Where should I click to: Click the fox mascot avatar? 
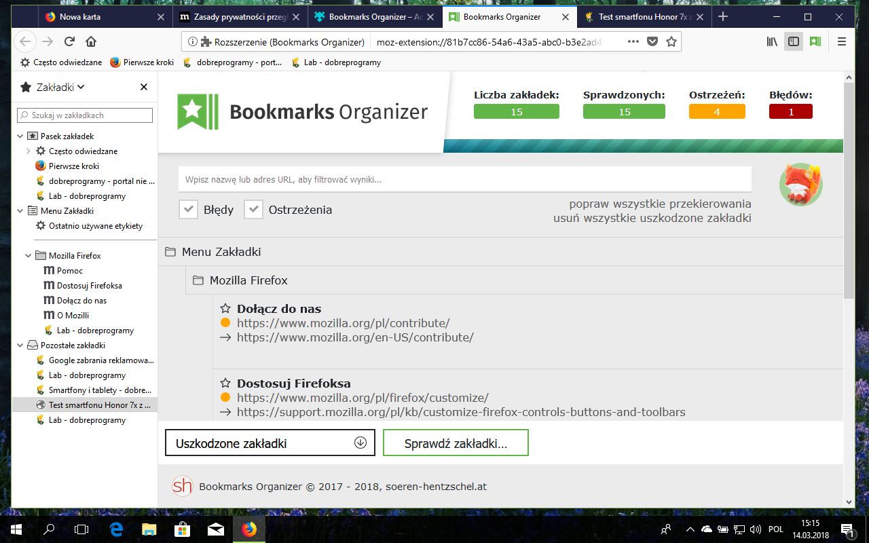pos(801,185)
